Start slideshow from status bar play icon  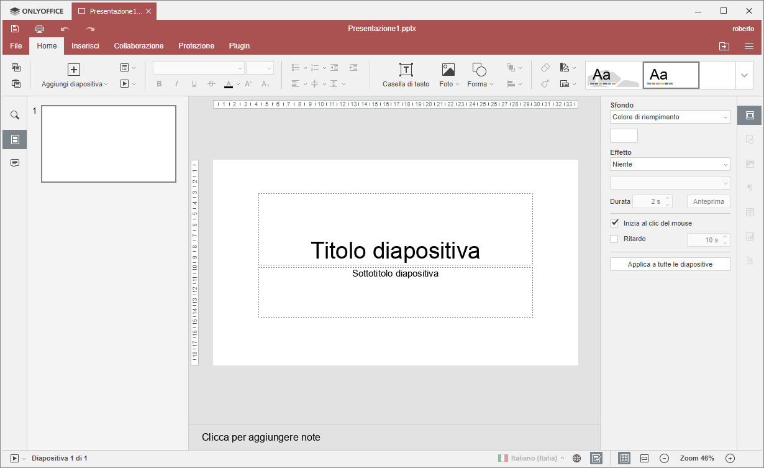[x=14, y=458]
